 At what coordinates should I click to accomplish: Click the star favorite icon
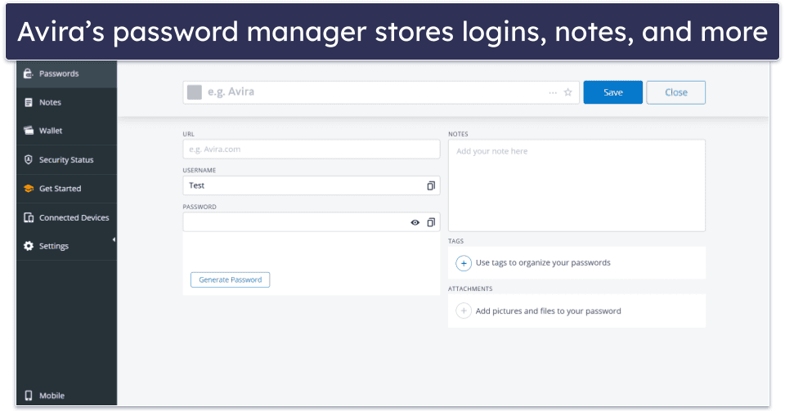click(x=568, y=92)
